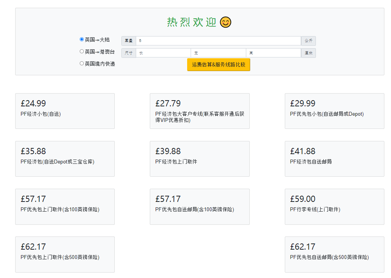Screen dimensions: 391x278
Task: Choose the £29.99 PF优先包小包 card
Action: click(334, 111)
